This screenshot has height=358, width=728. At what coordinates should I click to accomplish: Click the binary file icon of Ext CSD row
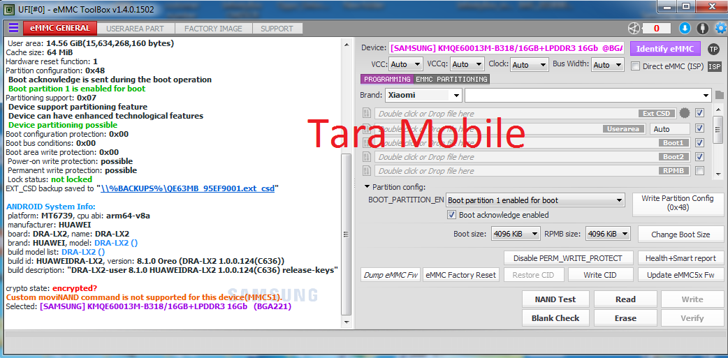367,113
